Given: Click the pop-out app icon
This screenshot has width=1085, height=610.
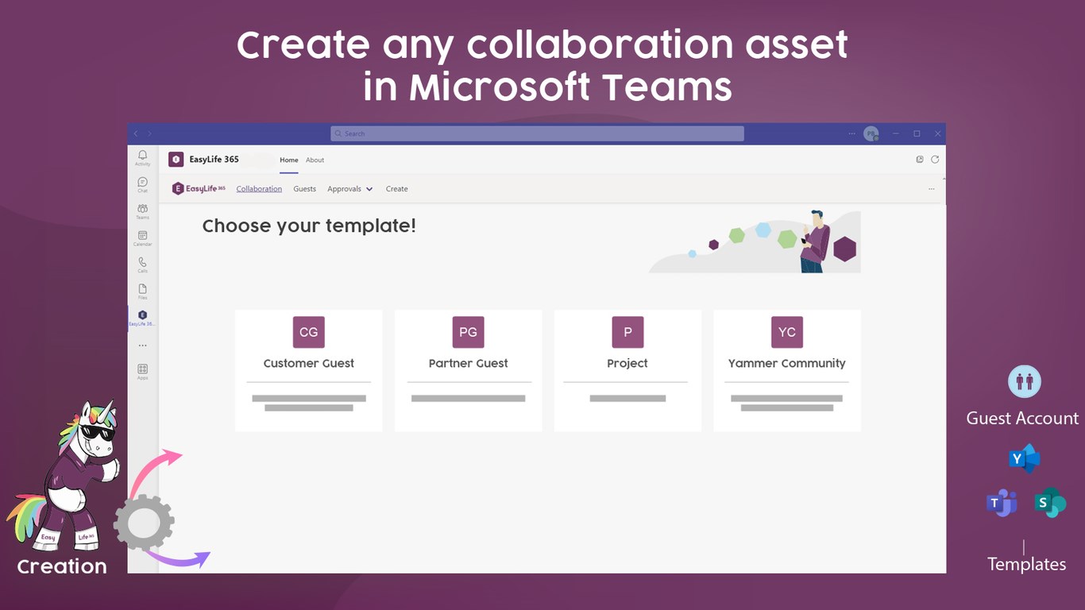Looking at the screenshot, I should coord(920,160).
